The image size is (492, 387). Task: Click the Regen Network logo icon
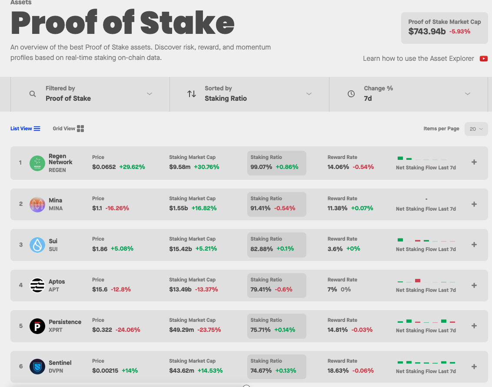37,163
